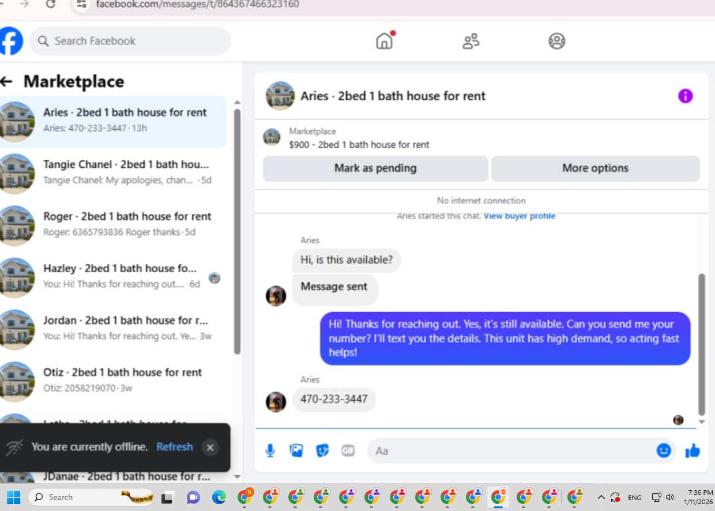Open Microsoft Edge from taskbar
The height and width of the screenshot is (511, 715).
(219, 497)
